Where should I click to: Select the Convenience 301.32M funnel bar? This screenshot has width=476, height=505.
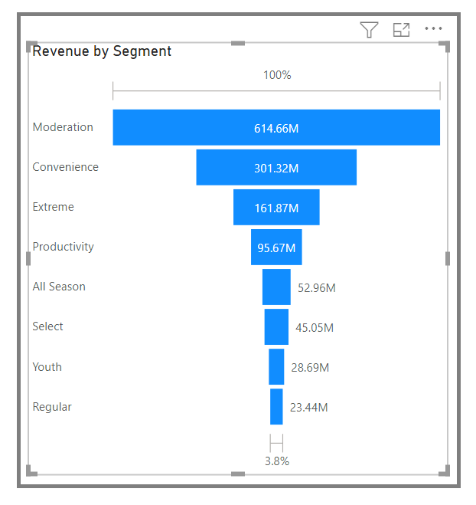point(276,168)
